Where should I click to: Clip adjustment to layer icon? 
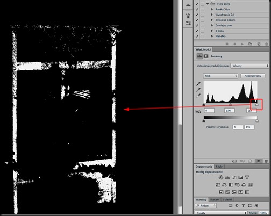[x=234, y=161]
